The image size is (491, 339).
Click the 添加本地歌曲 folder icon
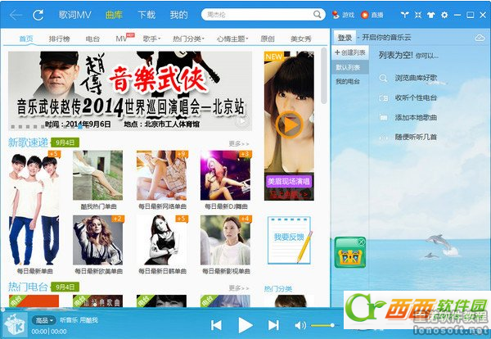coord(383,118)
